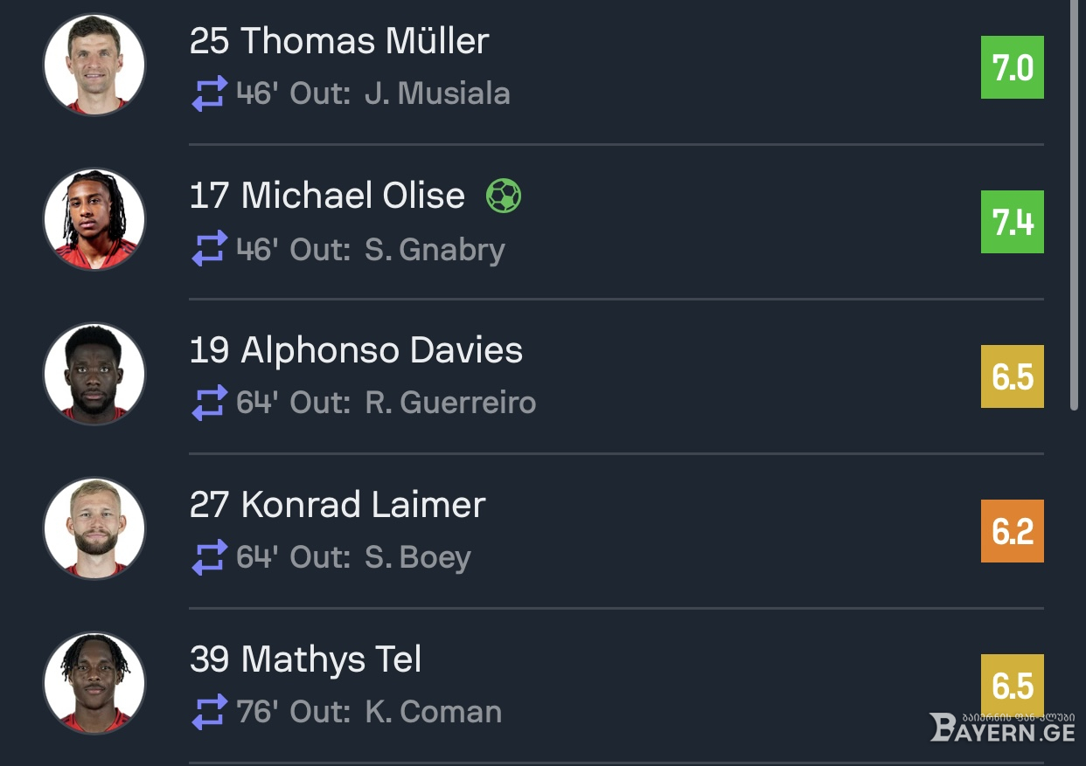The width and height of the screenshot is (1086, 766).
Task: Select the 7.4 rating badge for Olise
Action: click(x=1013, y=222)
